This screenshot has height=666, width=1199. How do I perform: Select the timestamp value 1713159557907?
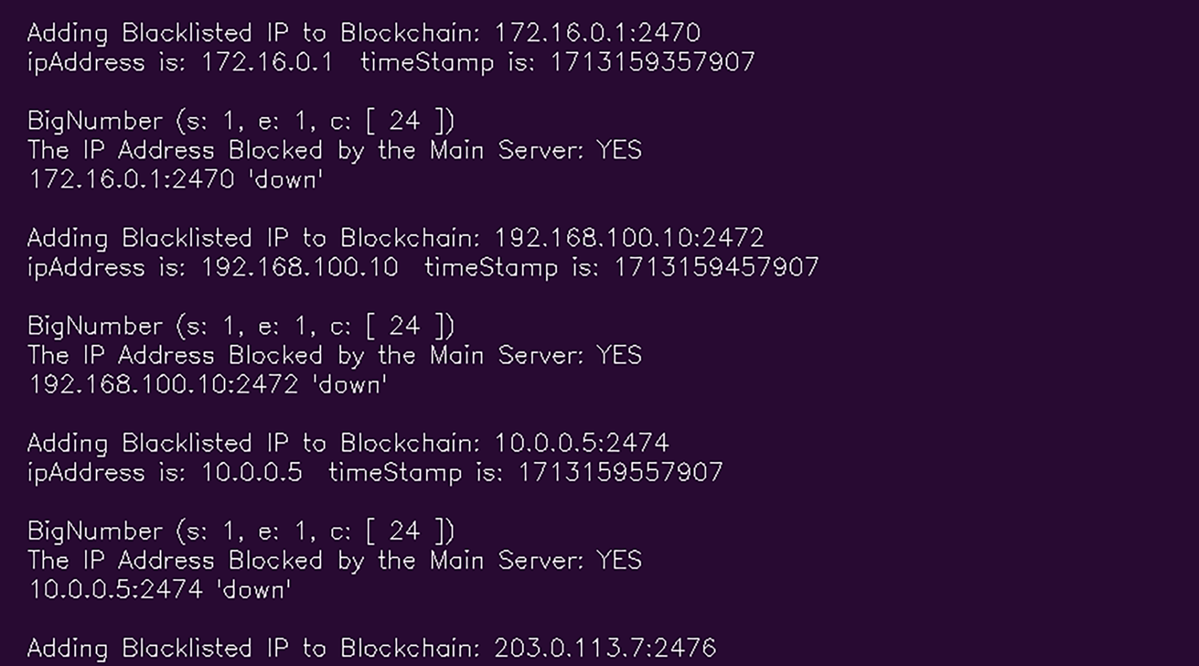click(x=621, y=473)
